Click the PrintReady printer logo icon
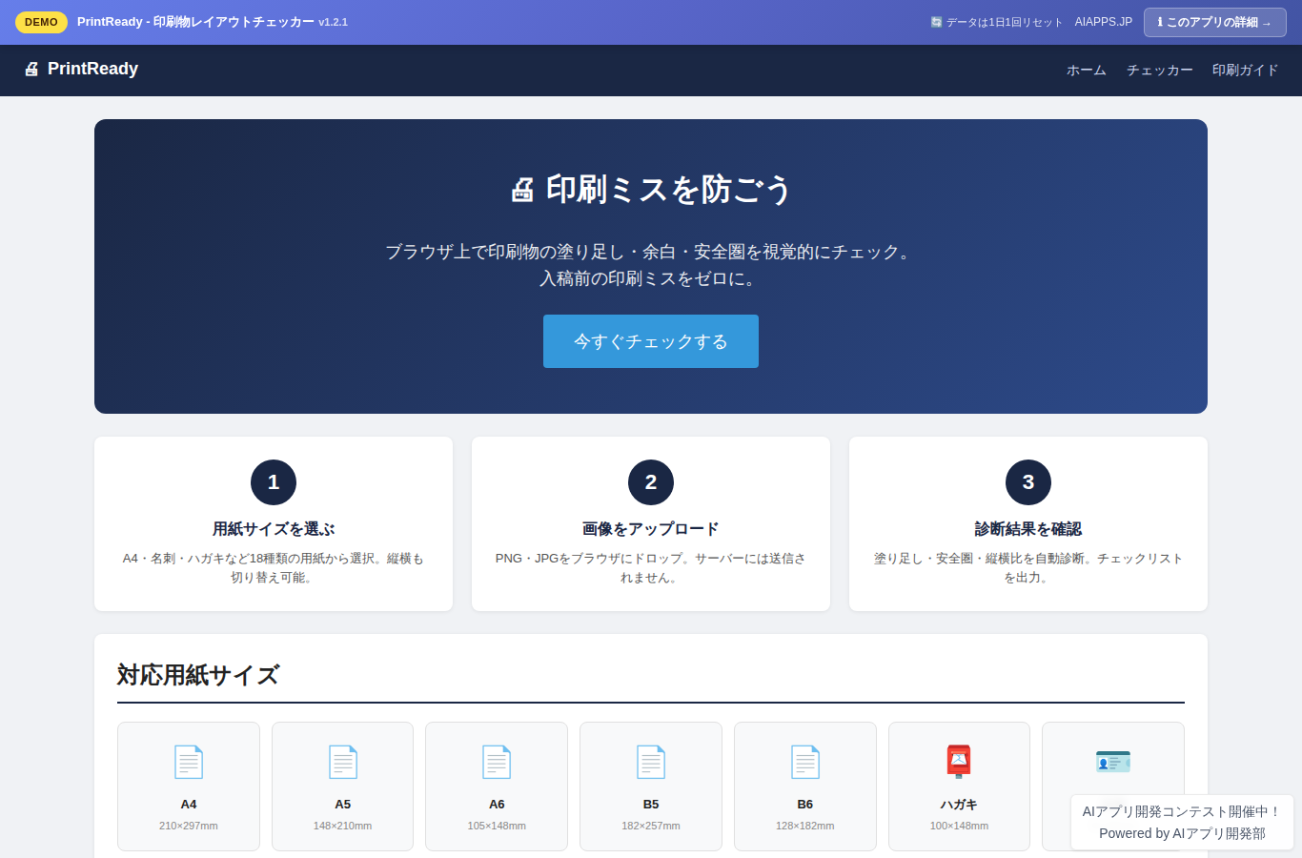Viewport: 1302px width, 858px height. 31,69
